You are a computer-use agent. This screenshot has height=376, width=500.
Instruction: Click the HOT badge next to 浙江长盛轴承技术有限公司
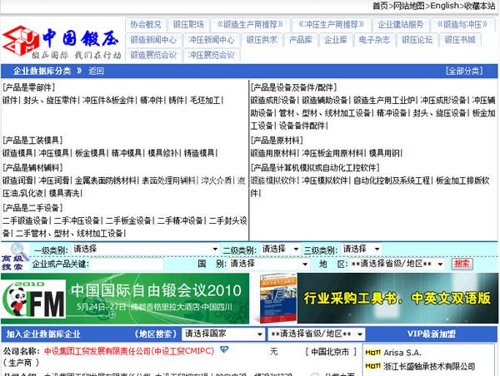372,366
